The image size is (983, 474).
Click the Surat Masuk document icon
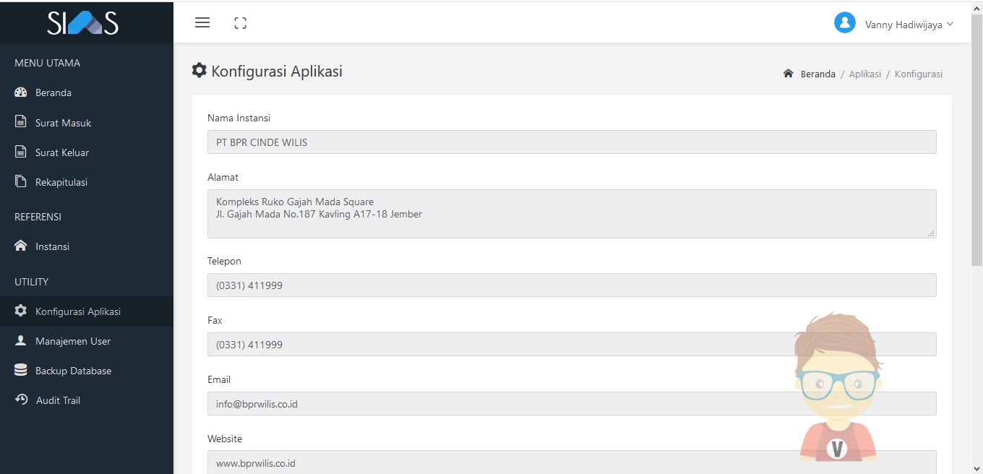[21, 122]
